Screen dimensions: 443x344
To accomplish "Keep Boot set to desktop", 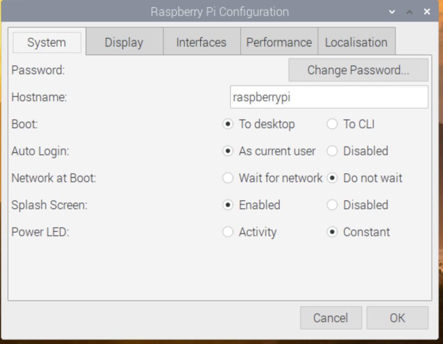I will [x=228, y=124].
